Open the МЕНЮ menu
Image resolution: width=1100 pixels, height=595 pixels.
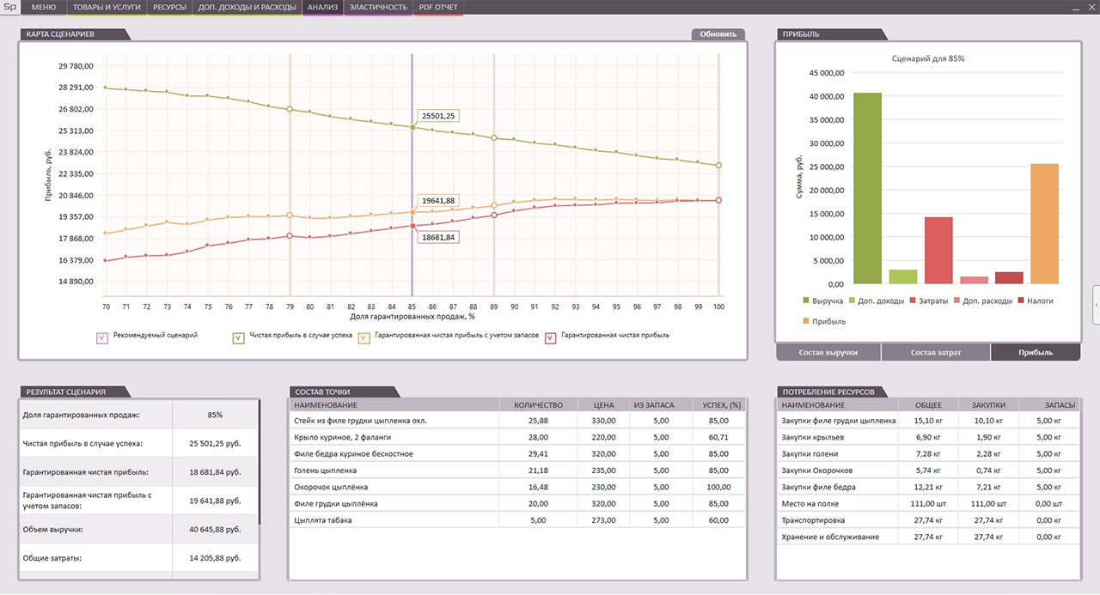click(x=43, y=7)
